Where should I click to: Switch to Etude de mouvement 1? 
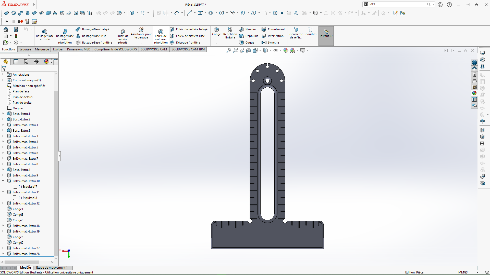pyautogui.click(x=52, y=268)
